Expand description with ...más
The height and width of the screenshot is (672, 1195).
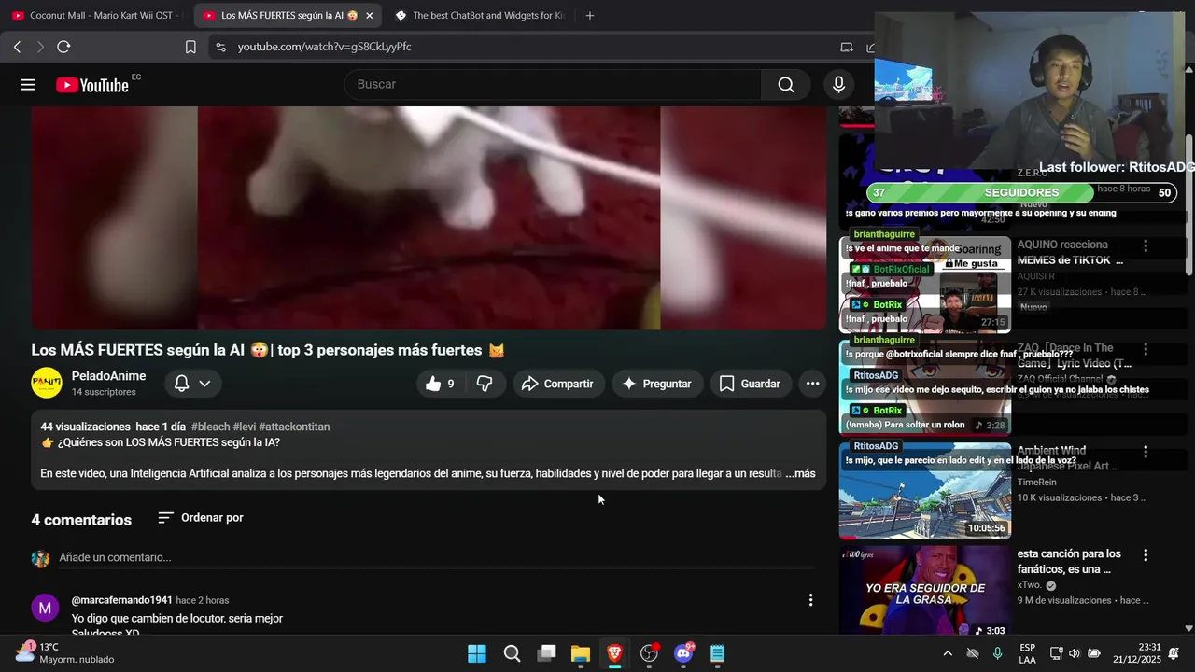point(800,473)
